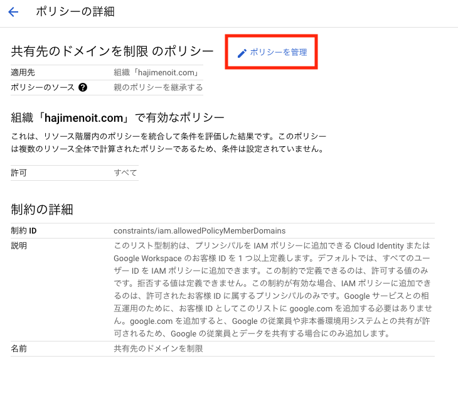This screenshot has width=458, height=398.
Task: Click the 名前 row label
Action: pyautogui.click(x=19, y=348)
